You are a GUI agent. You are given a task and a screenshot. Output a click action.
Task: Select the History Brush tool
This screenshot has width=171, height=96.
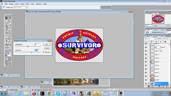point(10,32)
